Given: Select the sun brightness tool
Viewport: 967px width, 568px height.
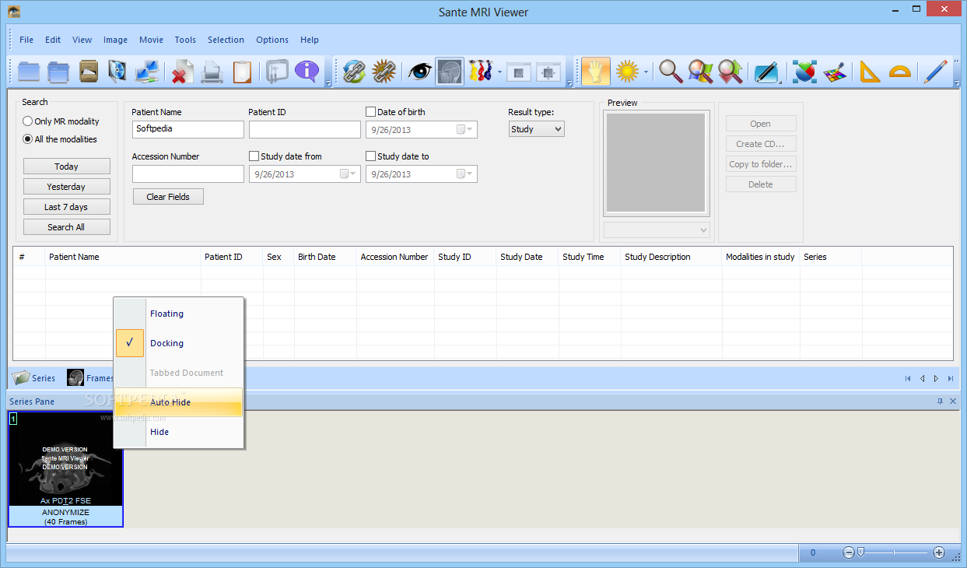Looking at the screenshot, I should point(627,72).
